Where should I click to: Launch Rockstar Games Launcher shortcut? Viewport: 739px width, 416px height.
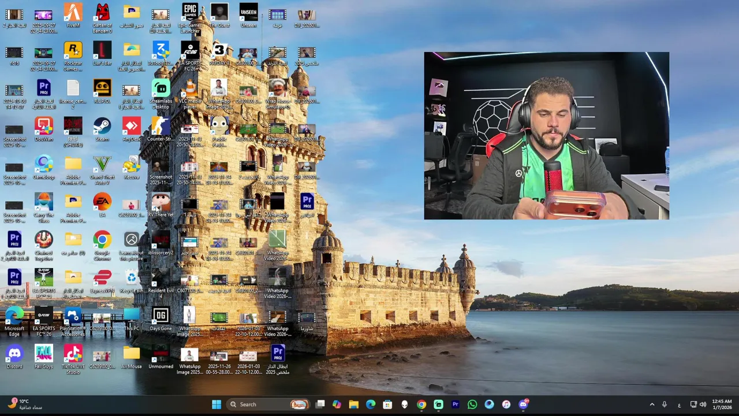click(73, 56)
